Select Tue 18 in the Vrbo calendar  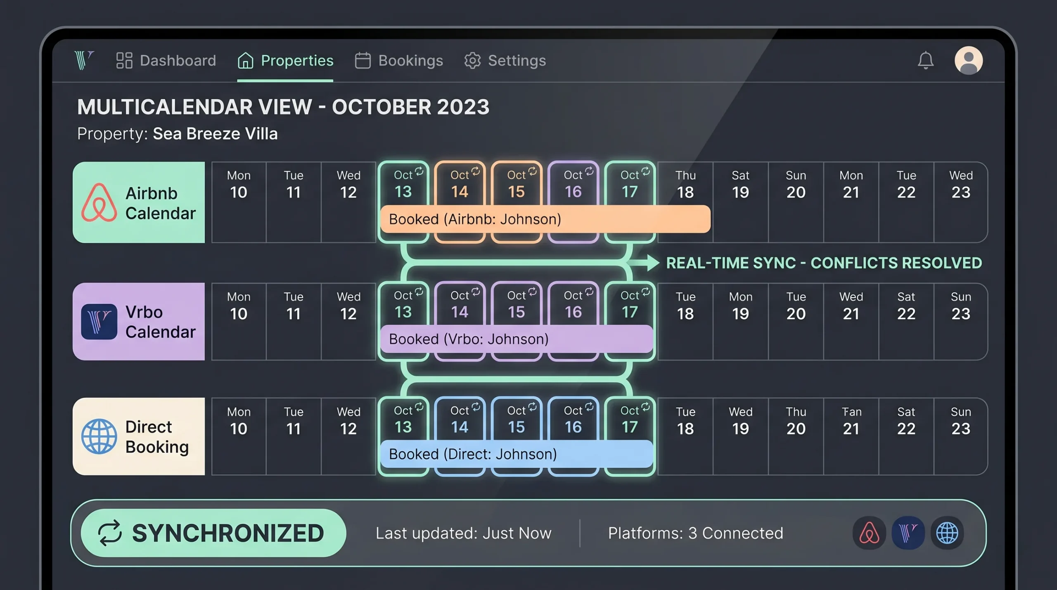point(685,322)
